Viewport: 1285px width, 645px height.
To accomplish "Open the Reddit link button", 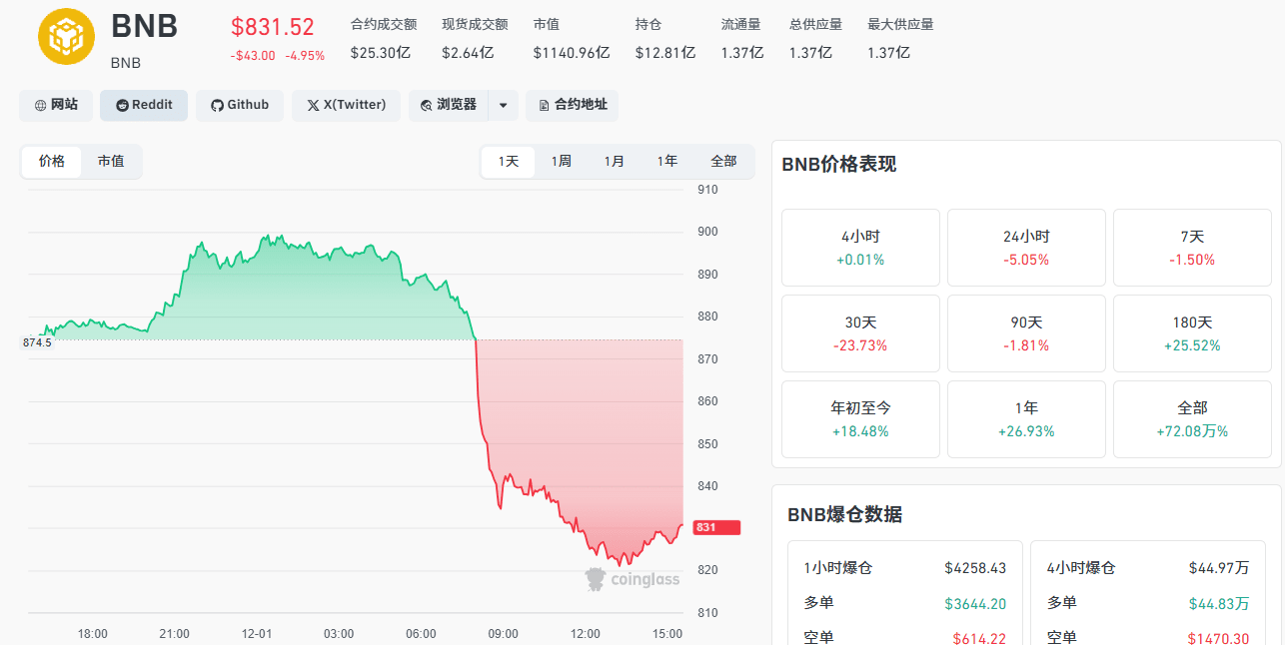I will 144,105.
